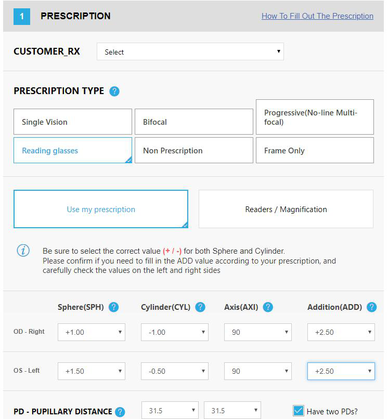Viewport: 388px width, 419px height.
Task: Click Cylinder(CYL) help question mark icon
Action: click(200, 307)
